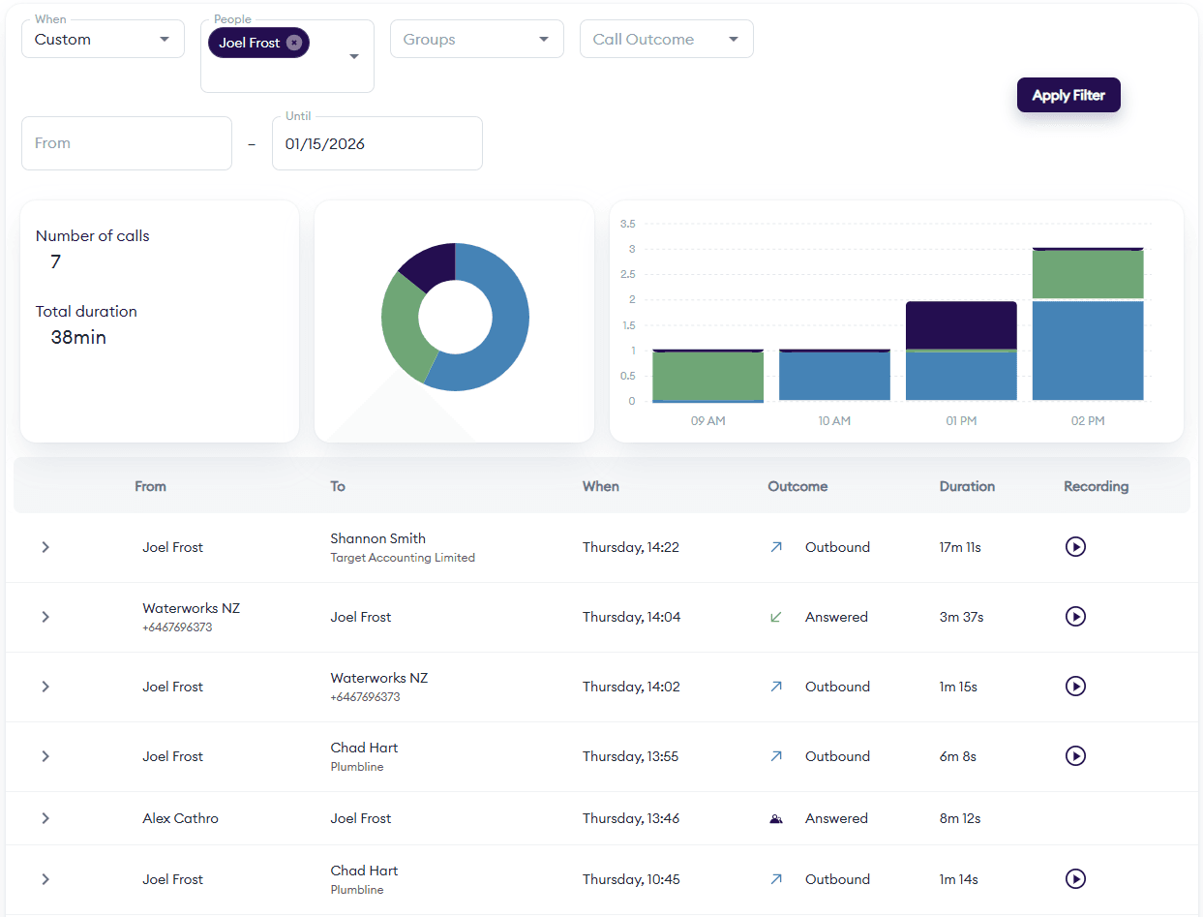Image resolution: width=1203 pixels, height=917 pixels.
Task: Play recording of Thursday 13:55 Chad Hart call
Action: (1074, 756)
